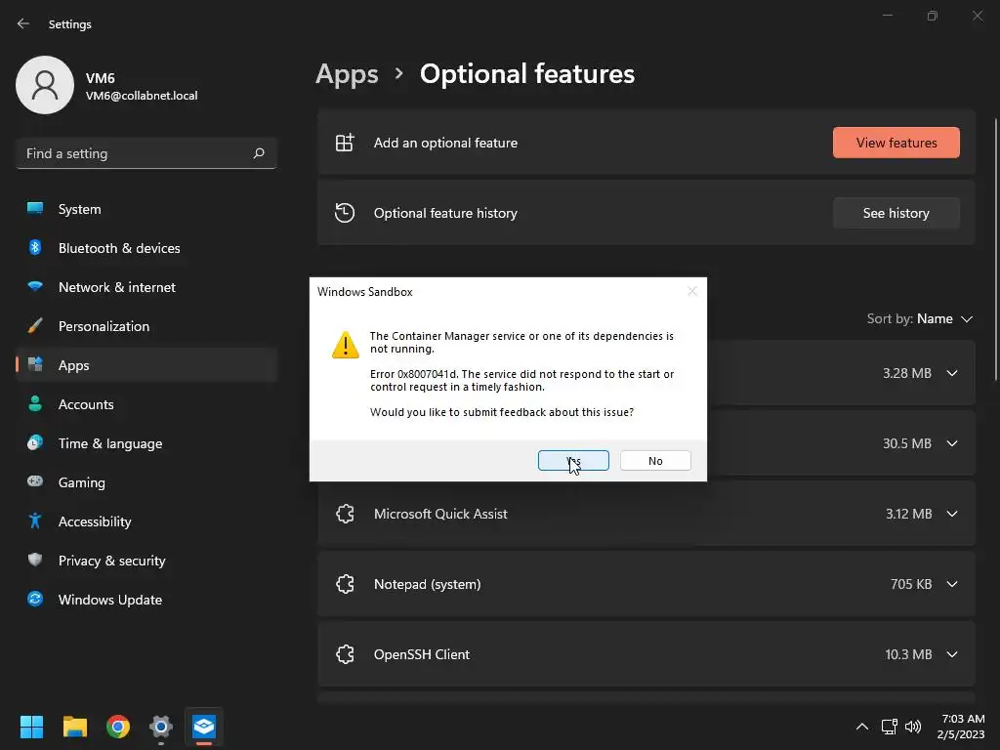Click the volume speaker tray icon
This screenshot has height=750, width=1000.
tap(913, 727)
